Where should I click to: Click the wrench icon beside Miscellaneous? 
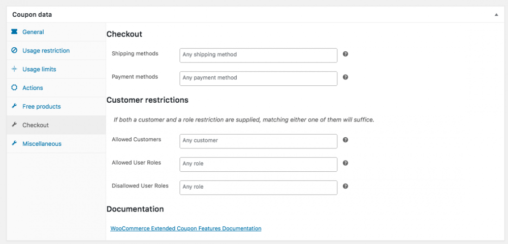click(14, 144)
